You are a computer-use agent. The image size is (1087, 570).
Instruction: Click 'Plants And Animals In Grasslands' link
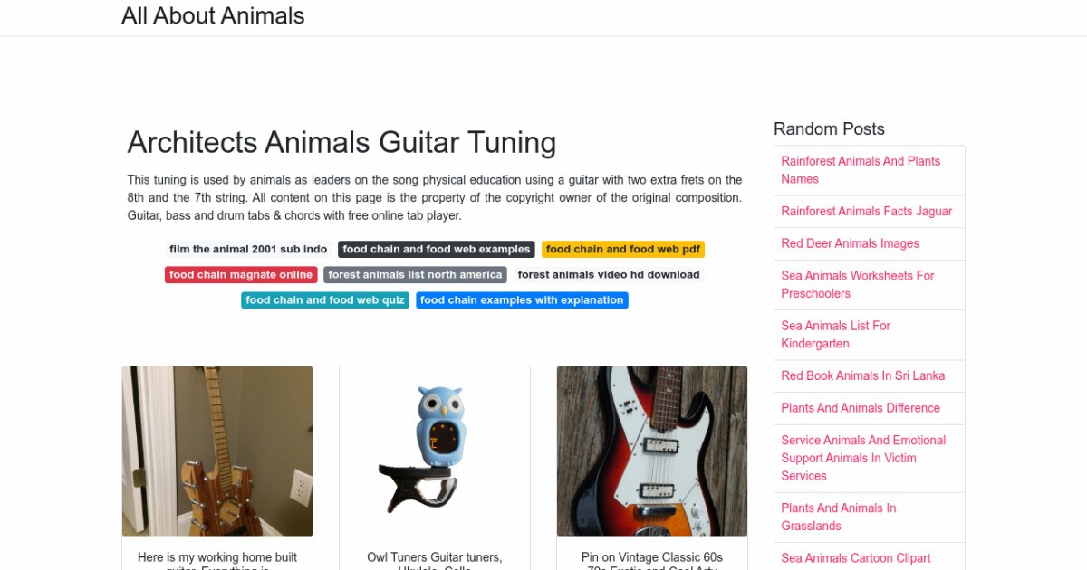(x=838, y=517)
